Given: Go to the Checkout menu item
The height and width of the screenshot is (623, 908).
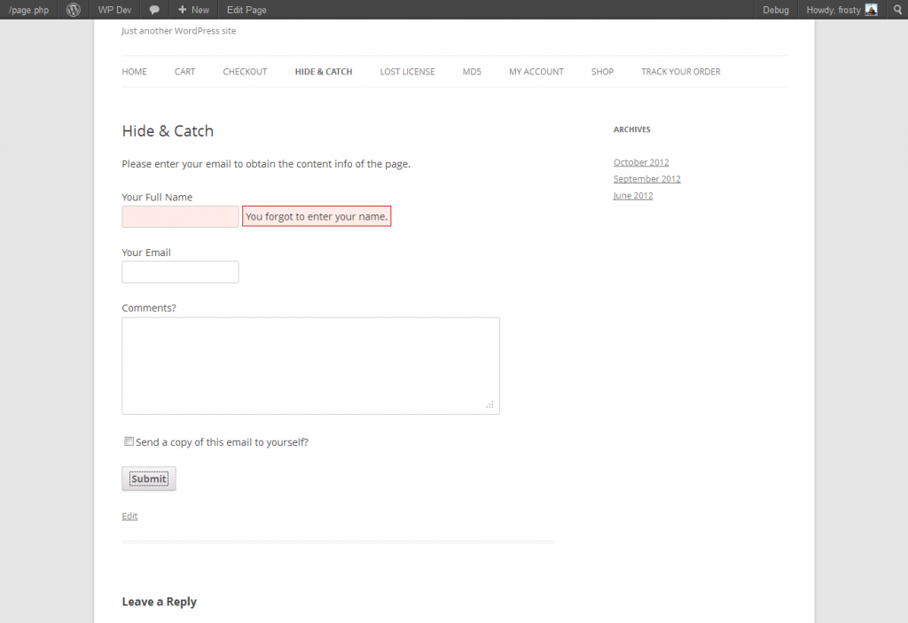Looking at the screenshot, I should point(245,72).
